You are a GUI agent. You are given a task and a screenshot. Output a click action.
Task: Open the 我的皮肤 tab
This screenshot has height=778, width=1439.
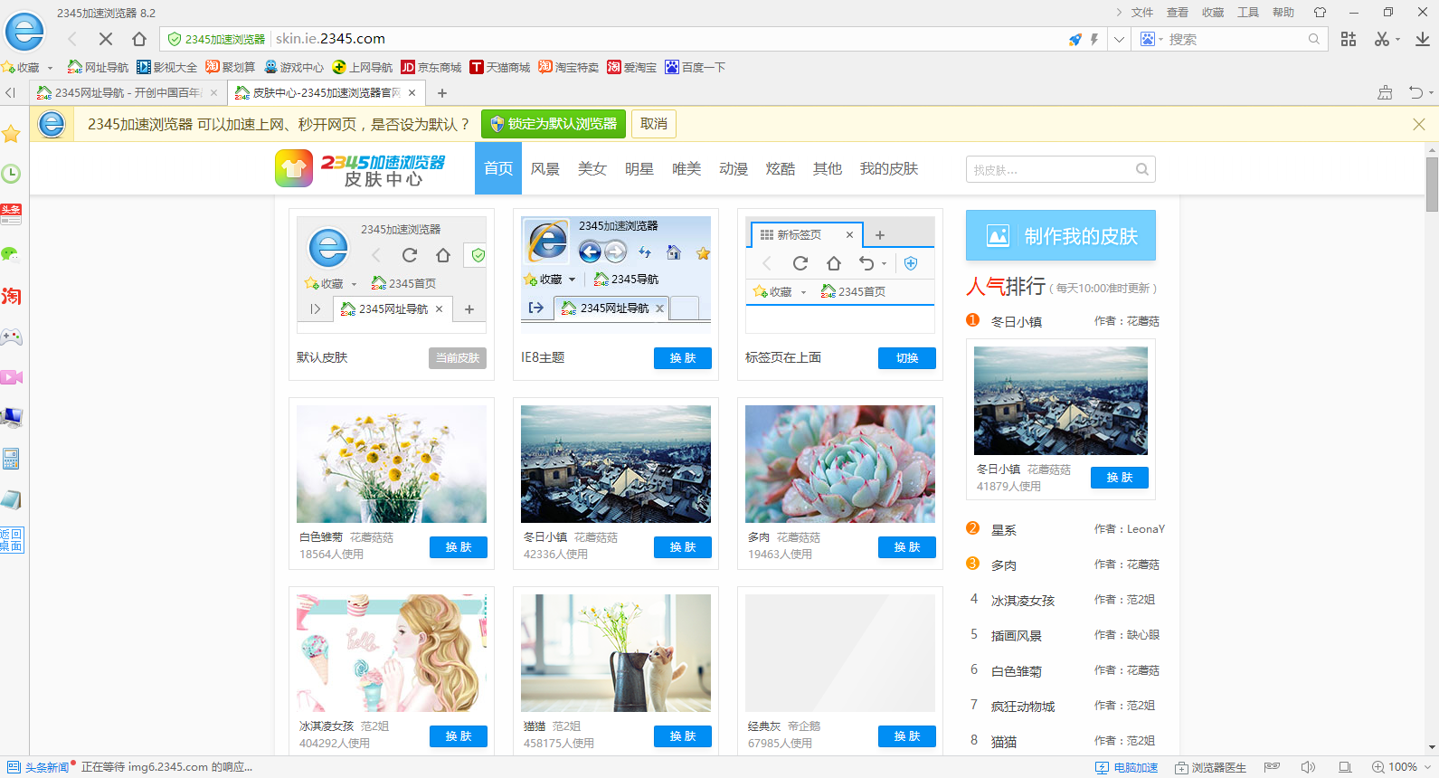click(x=889, y=168)
